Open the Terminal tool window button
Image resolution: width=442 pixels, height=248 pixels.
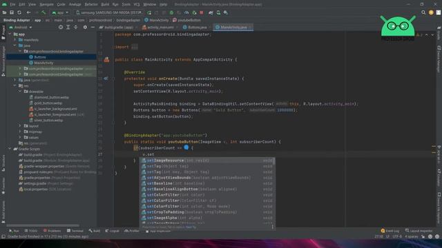pos(75,231)
